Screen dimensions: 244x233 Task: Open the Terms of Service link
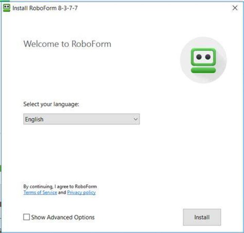pos(40,192)
